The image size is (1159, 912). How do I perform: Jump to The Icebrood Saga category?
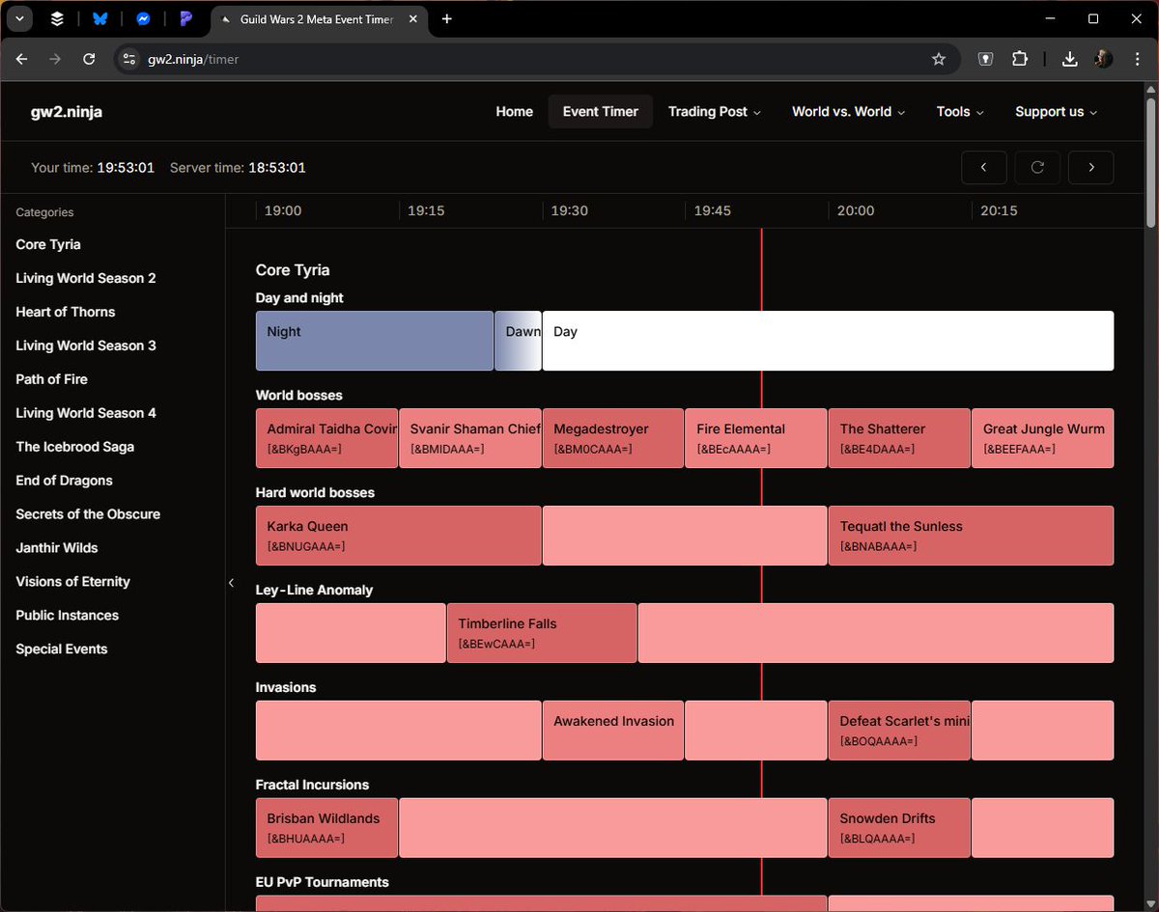[x=75, y=448]
